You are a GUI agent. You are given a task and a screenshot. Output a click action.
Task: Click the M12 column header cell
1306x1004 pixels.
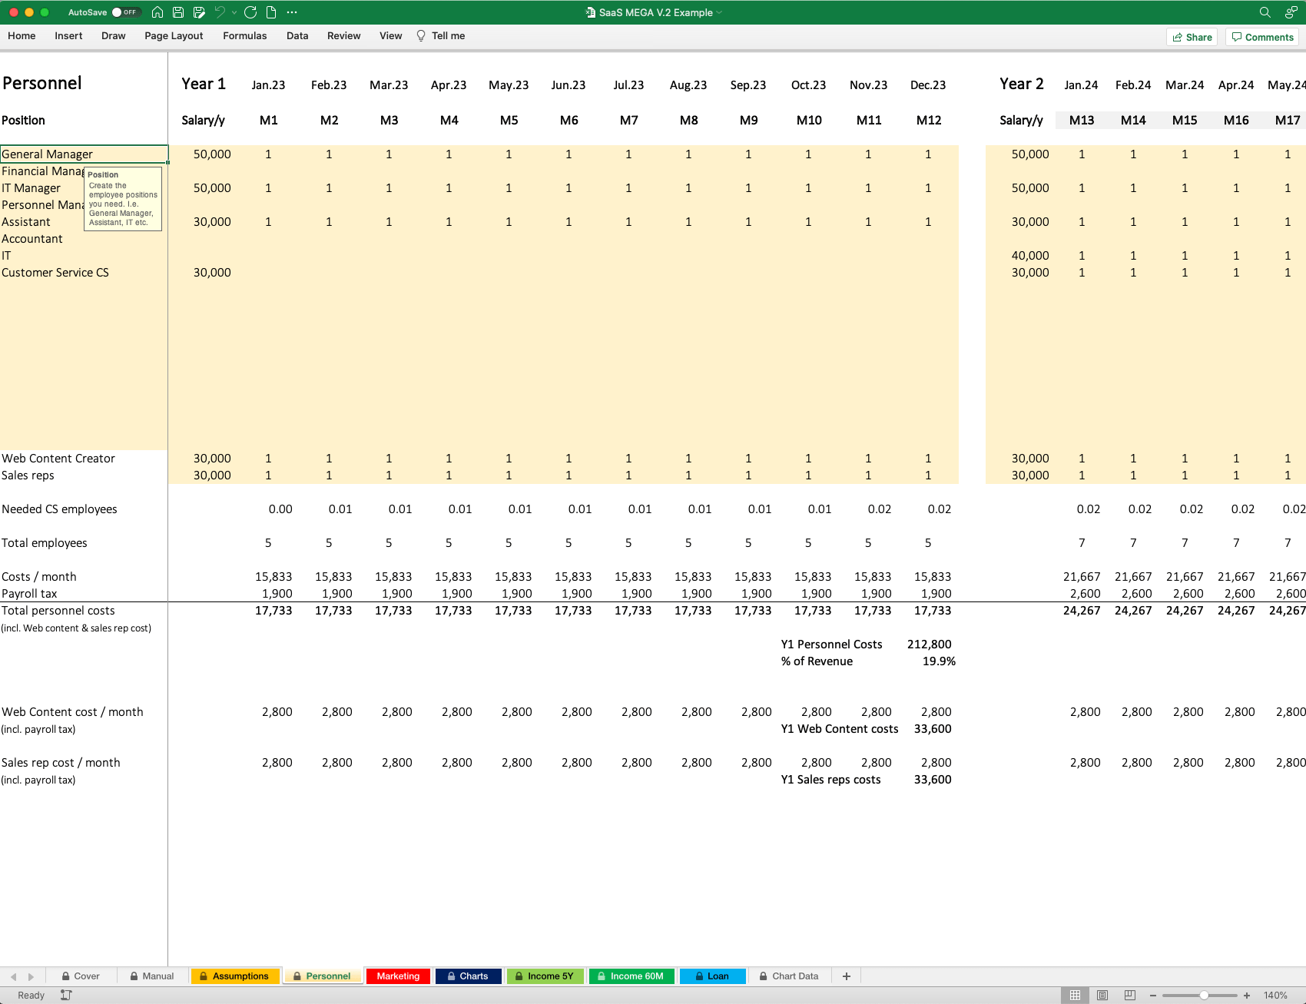tap(929, 121)
